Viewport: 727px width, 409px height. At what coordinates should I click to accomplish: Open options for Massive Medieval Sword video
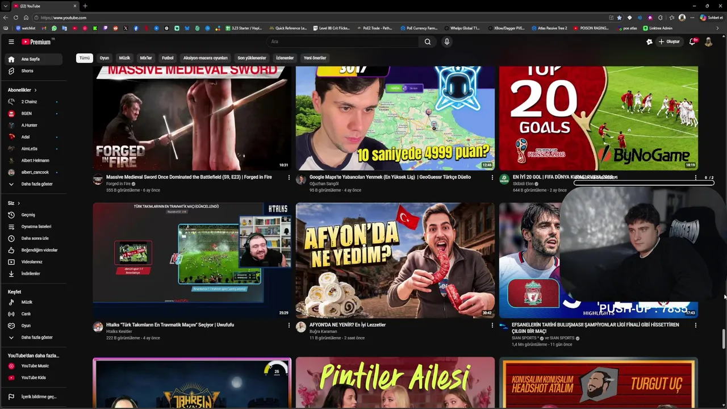click(289, 178)
